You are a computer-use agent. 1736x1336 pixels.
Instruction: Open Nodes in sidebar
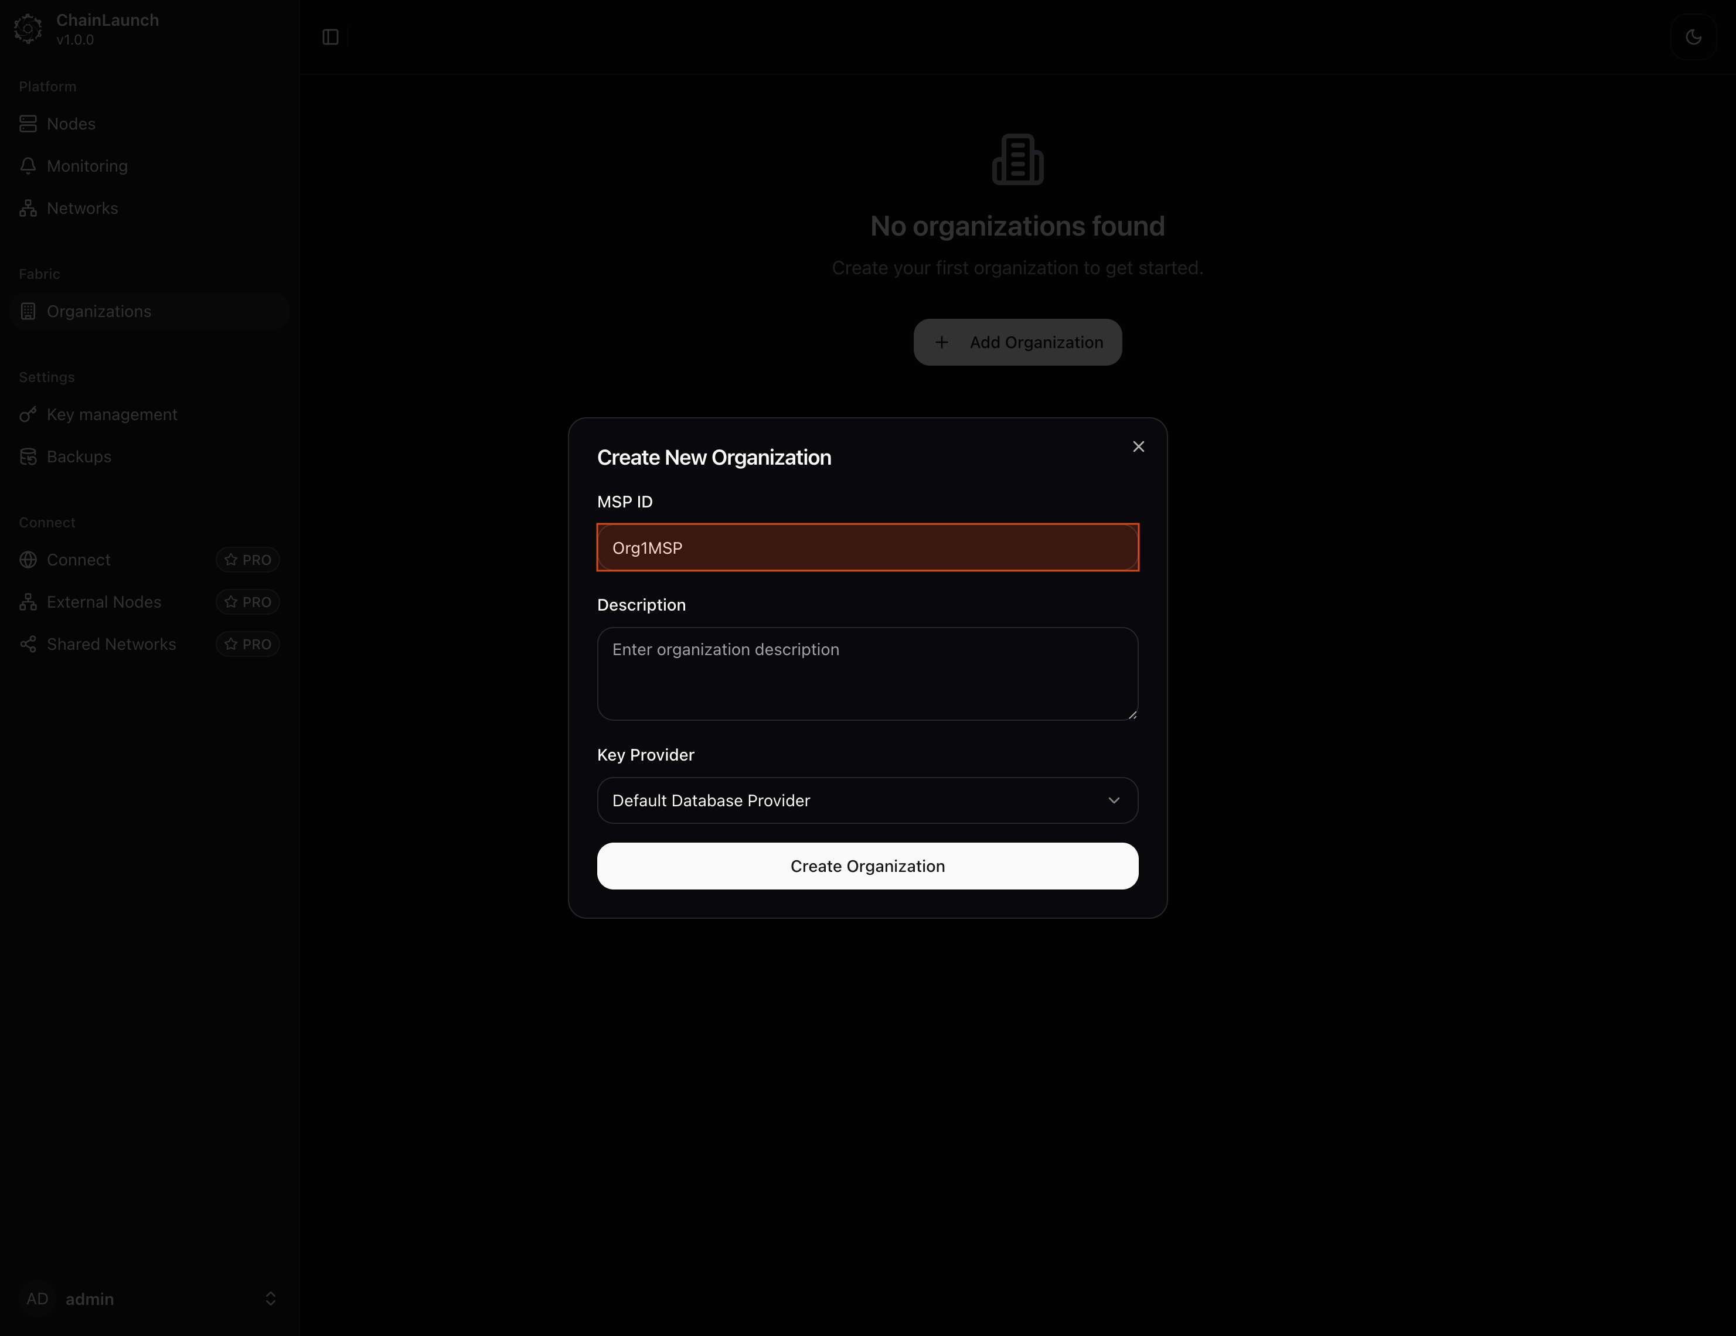(71, 124)
